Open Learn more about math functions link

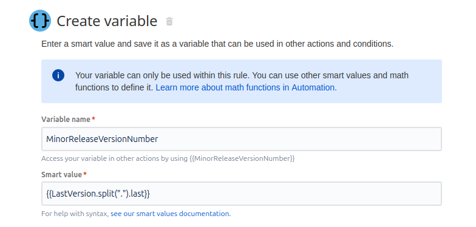tap(246, 87)
